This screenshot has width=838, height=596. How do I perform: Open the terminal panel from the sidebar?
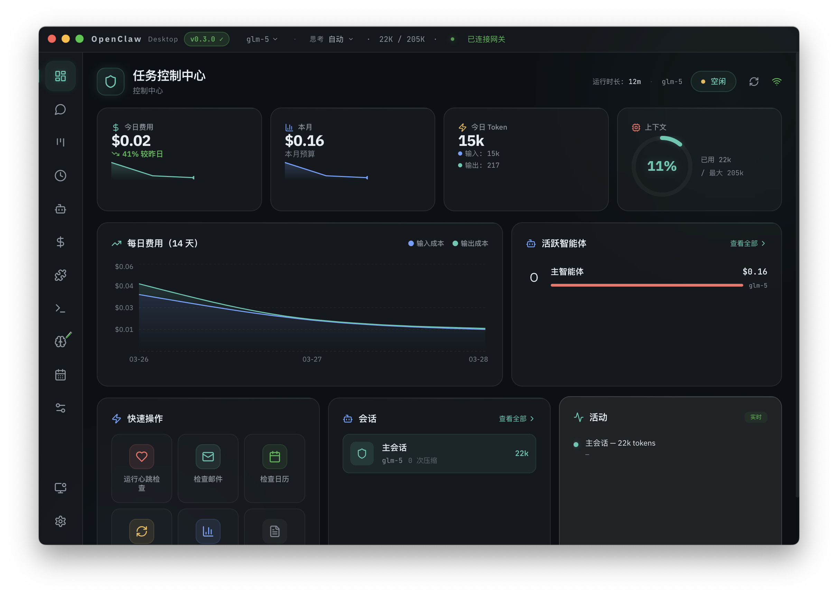click(60, 308)
